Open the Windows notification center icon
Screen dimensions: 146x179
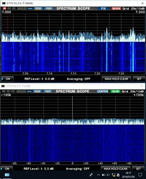click(140, 175)
